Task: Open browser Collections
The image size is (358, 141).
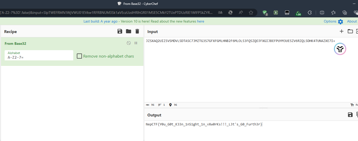Action: [345, 12]
